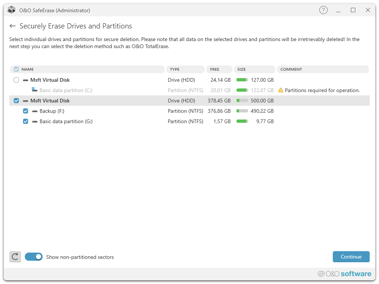Sort list by the Type column

[x=185, y=69]
